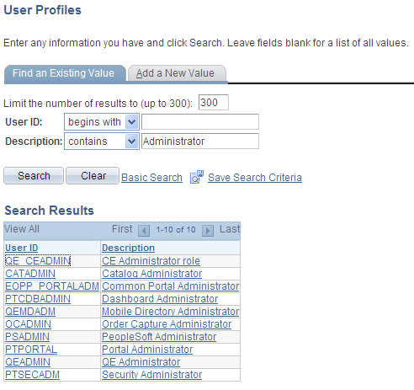The image size is (414, 390).
Task: Click PeopleSoft Administrator description link
Action: point(159,337)
